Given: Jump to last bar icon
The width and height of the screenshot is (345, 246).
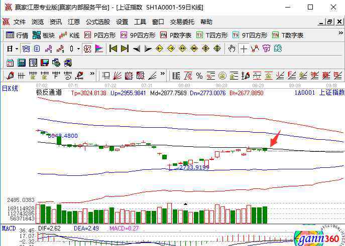Looking at the screenshot, I should [125, 49].
